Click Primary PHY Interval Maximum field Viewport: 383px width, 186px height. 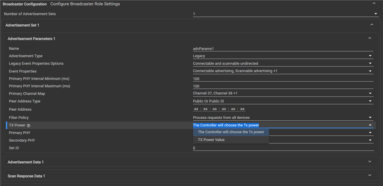[283, 86]
